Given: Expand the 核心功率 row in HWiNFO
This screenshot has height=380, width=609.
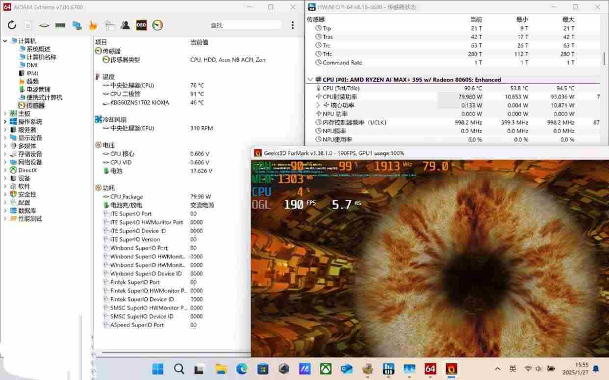Looking at the screenshot, I should pyautogui.click(x=318, y=105).
